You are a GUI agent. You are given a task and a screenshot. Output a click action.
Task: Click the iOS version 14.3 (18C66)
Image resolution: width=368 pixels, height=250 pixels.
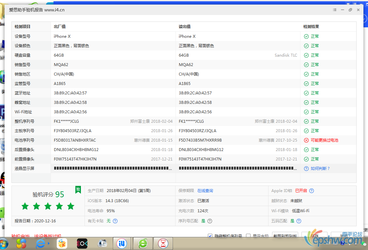pos(117,201)
